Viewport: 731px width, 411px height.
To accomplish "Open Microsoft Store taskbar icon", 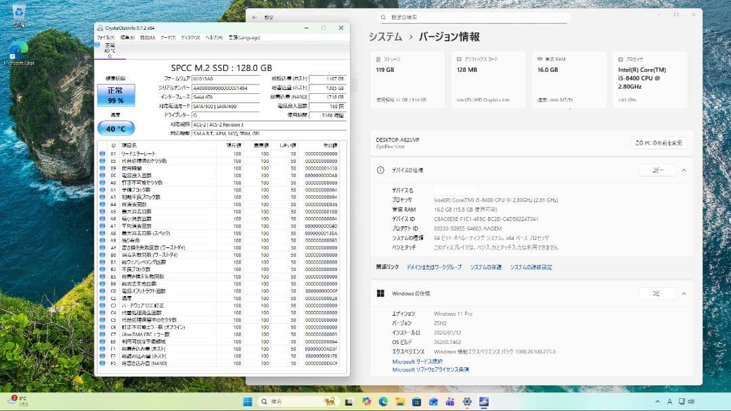I will tap(416, 402).
